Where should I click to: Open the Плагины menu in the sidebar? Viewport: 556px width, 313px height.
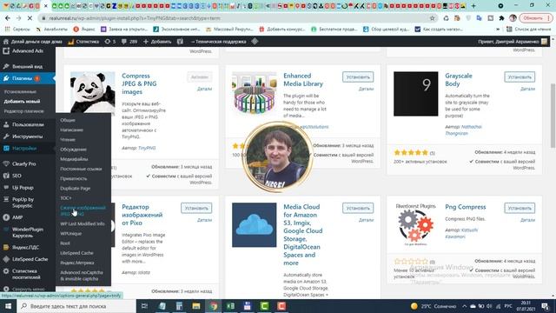pyautogui.click(x=28, y=78)
